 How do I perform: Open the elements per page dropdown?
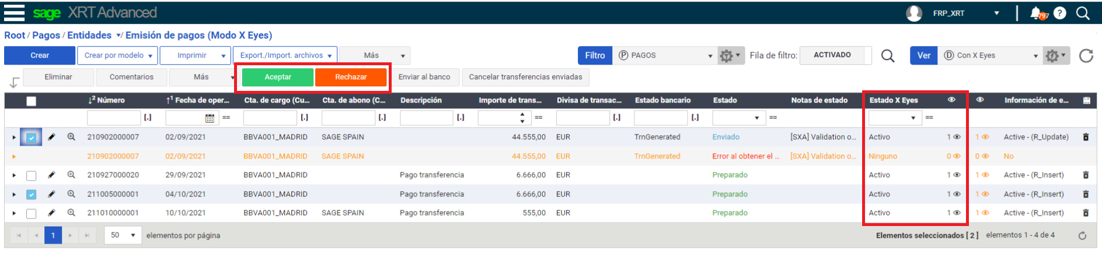pos(123,235)
